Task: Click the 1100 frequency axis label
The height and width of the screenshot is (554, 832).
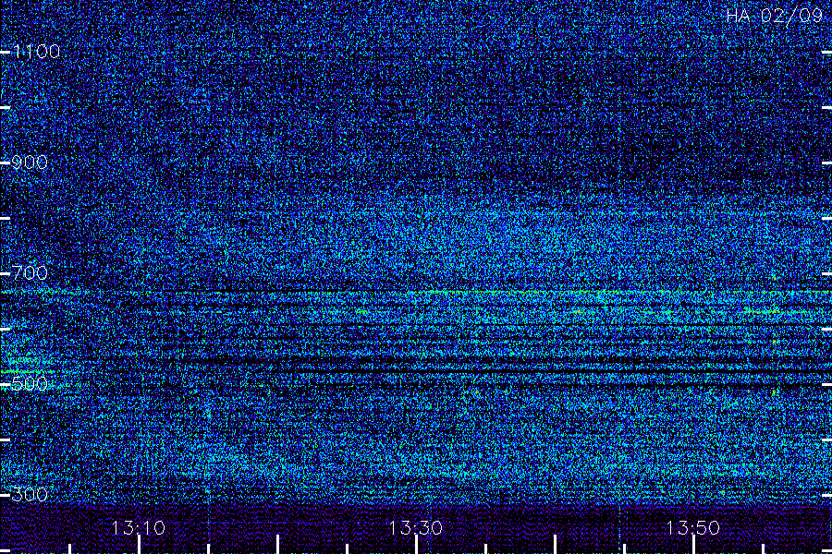Action: [36, 52]
